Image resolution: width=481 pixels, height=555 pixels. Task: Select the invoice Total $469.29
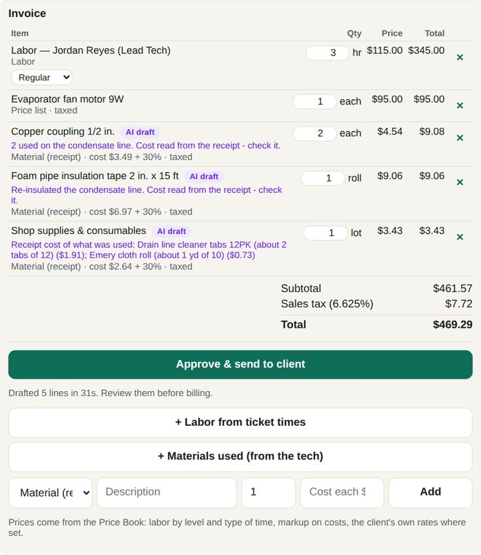[x=453, y=325]
